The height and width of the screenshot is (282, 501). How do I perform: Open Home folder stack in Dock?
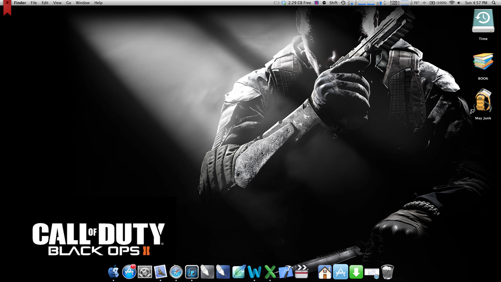click(325, 272)
